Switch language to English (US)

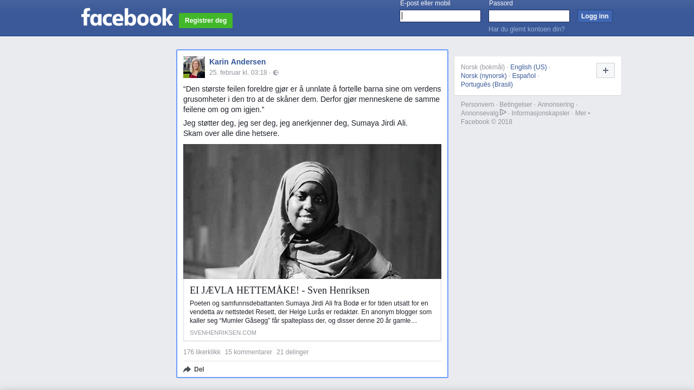click(x=528, y=67)
